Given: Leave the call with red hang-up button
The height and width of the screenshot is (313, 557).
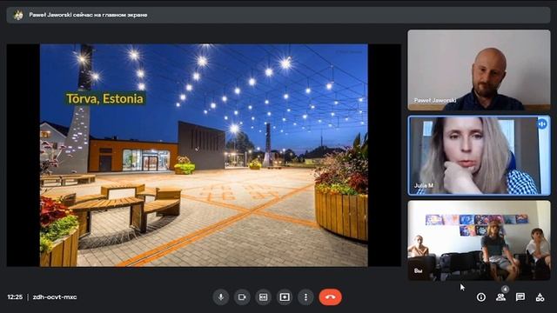Looking at the screenshot, I should coord(331,297).
